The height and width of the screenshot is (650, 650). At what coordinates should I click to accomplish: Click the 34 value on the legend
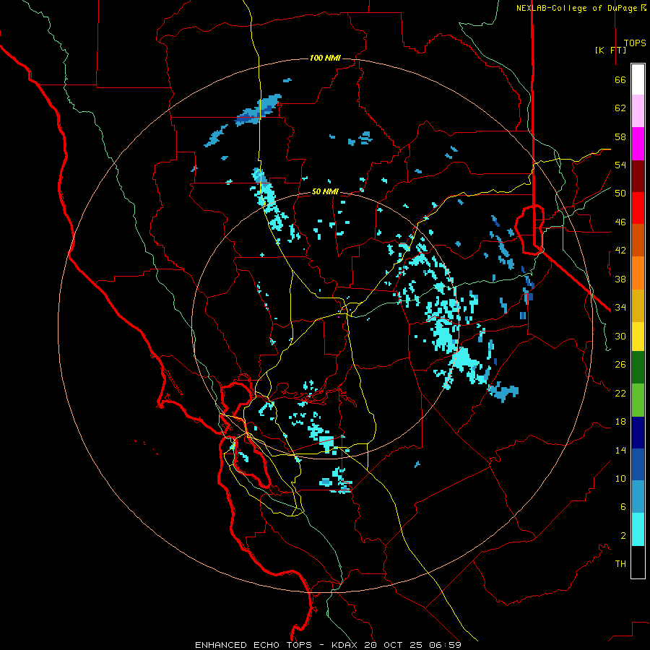pos(620,308)
